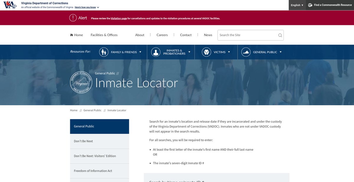Select Freedom of Information Act sidebar link
354x182 pixels.
click(93, 171)
